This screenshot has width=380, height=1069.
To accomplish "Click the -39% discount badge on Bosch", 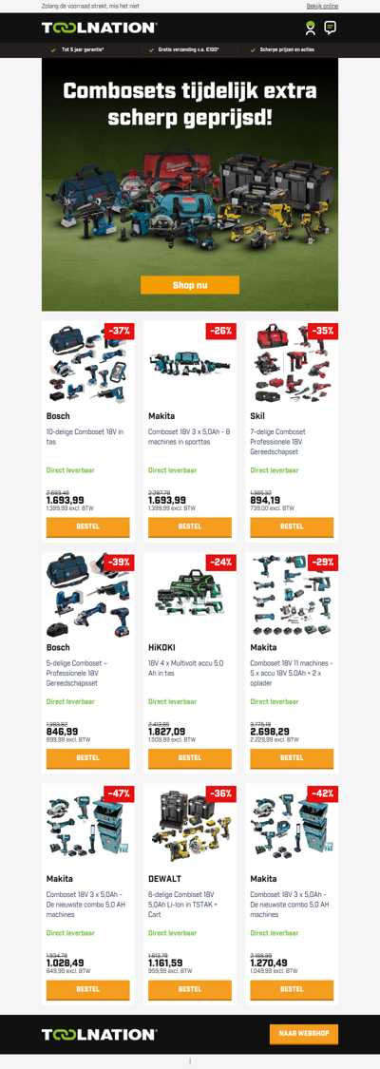I will [x=119, y=562].
